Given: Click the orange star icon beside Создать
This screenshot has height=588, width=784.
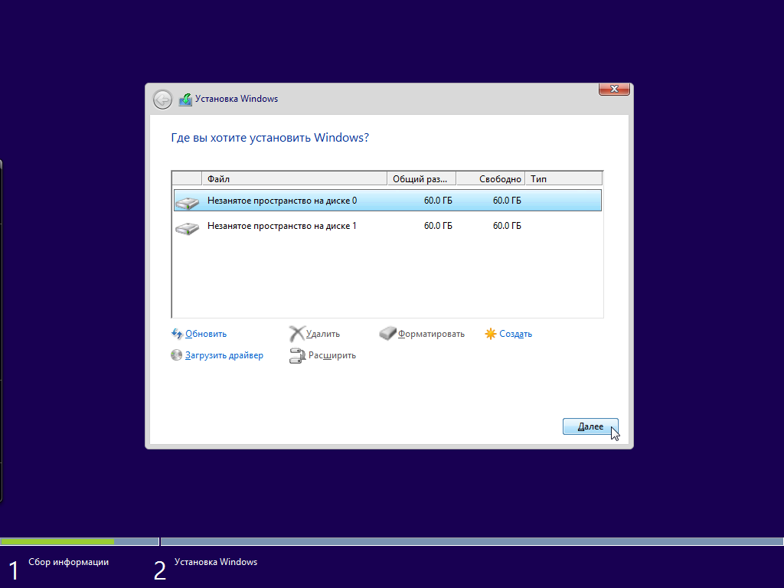Looking at the screenshot, I should point(491,334).
